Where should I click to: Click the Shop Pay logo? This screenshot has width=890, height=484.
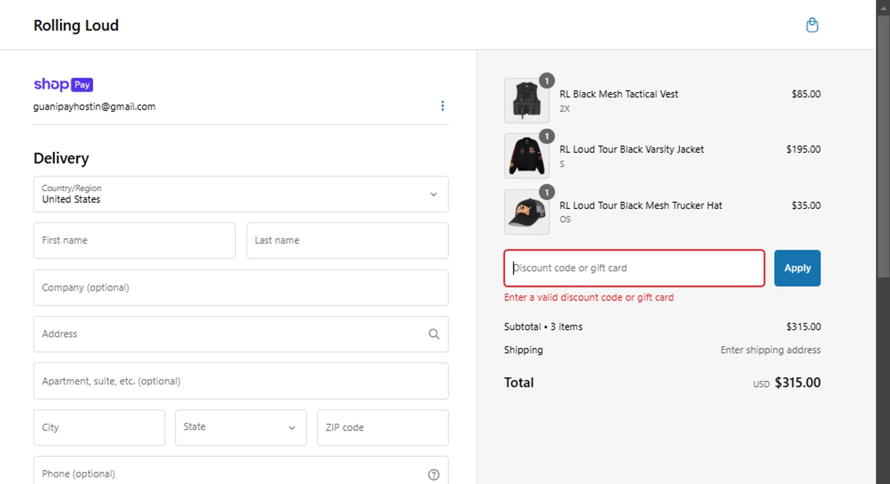[63, 84]
